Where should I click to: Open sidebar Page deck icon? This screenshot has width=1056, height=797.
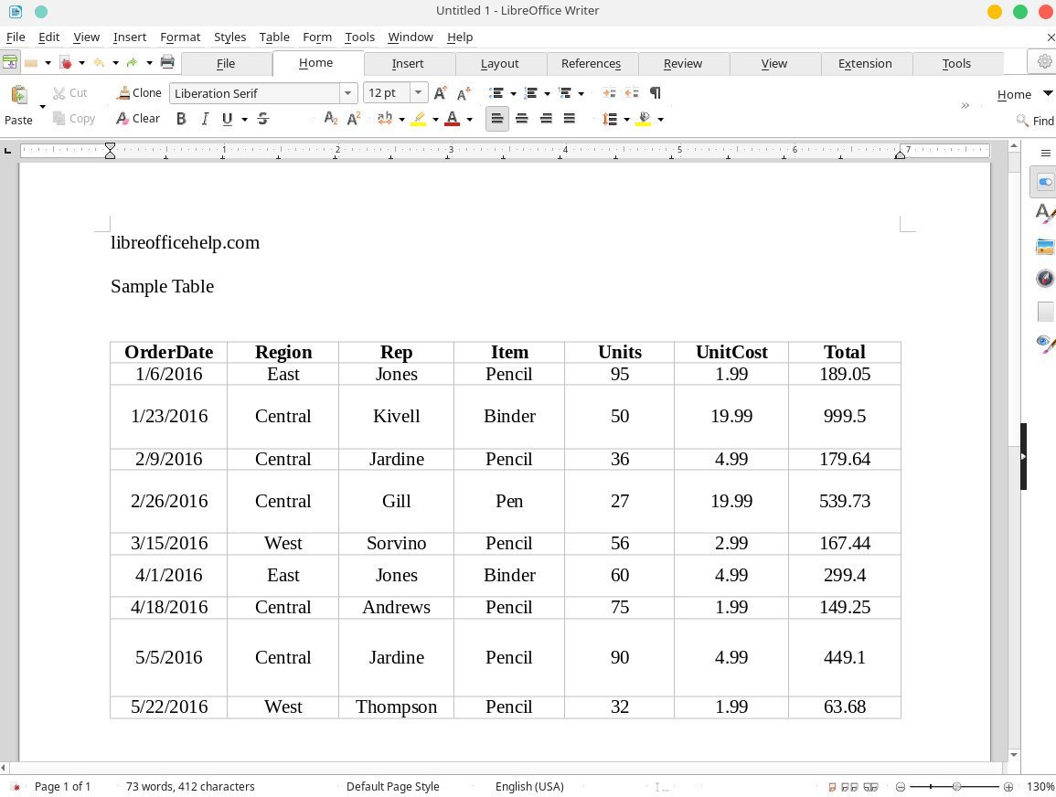(1045, 311)
